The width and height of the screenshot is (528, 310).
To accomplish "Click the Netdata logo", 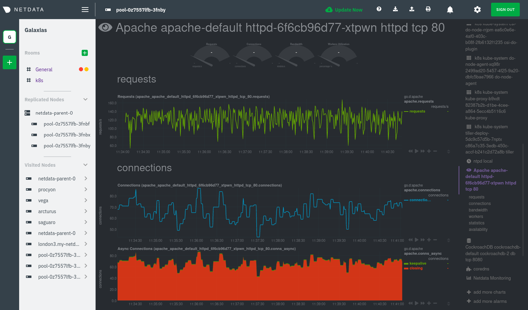I will 23,10.
